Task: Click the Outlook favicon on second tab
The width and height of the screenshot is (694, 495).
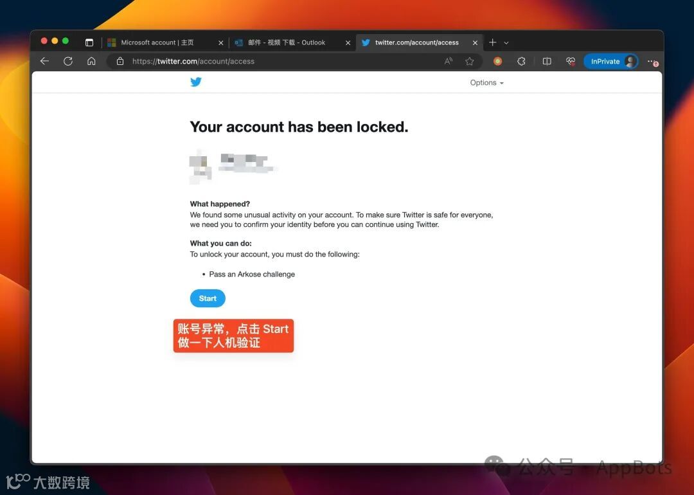Action: [x=238, y=42]
